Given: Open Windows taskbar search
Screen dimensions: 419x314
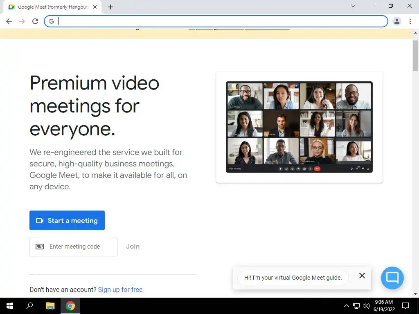Looking at the screenshot, I should tap(29, 306).
